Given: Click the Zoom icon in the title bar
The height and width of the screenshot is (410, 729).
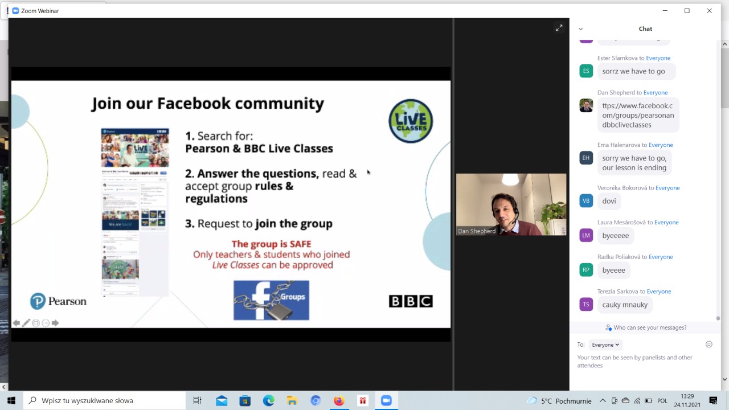Looking at the screenshot, I should [x=15, y=11].
